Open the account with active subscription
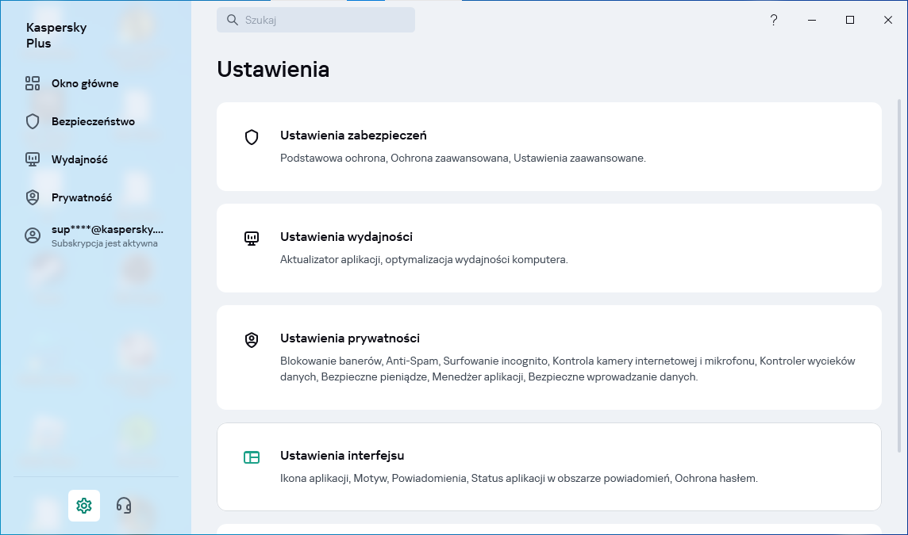This screenshot has width=908, height=535. 106,235
